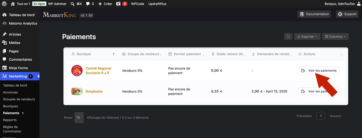
Task: Open MarketKing Tableau de bord submenu
Action: pyautogui.click(x=15, y=85)
